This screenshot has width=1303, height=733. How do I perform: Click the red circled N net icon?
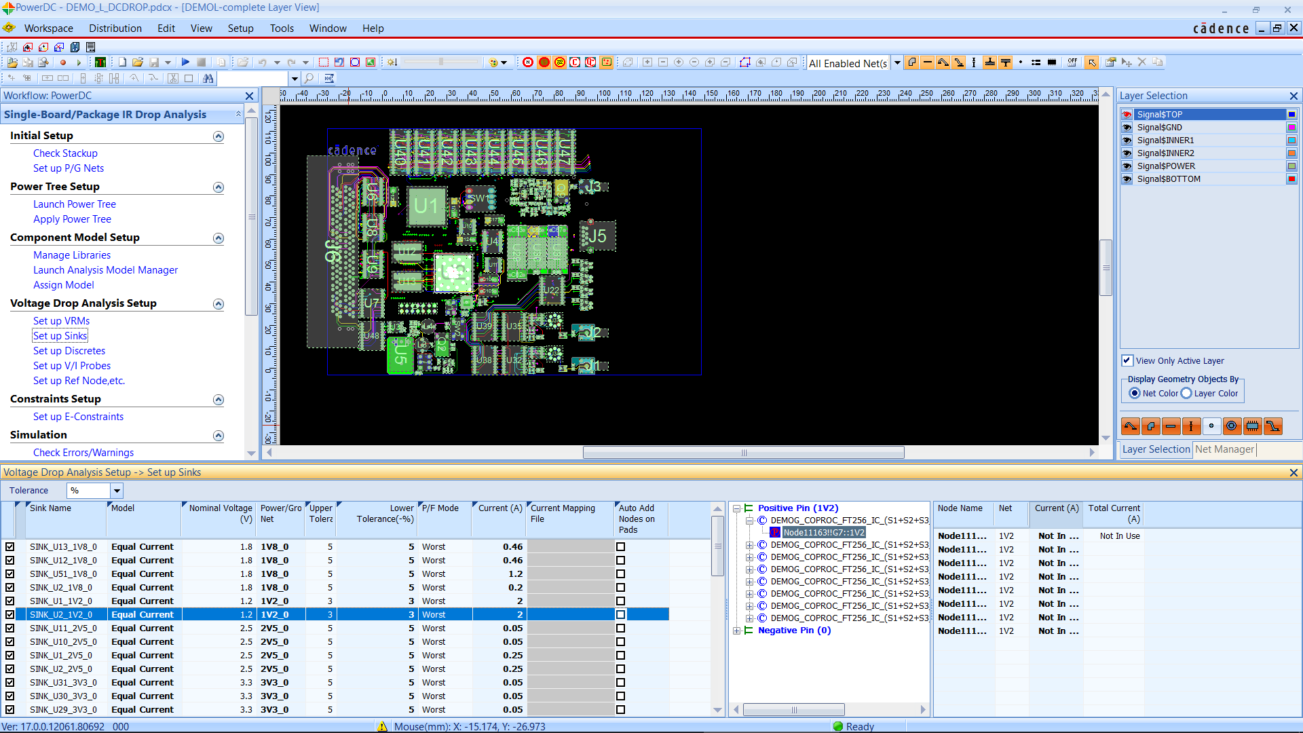click(x=528, y=62)
